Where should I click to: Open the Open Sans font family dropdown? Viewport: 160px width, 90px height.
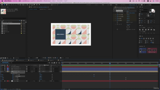tap(144, 10)
